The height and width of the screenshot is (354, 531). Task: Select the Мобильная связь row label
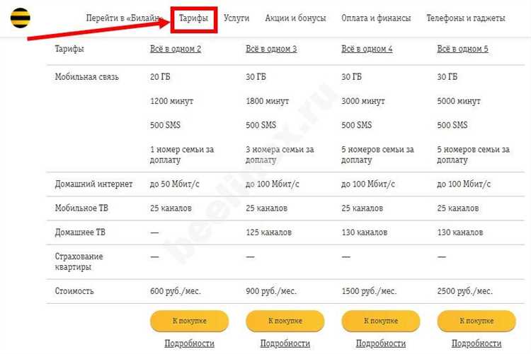click(86, 77)
